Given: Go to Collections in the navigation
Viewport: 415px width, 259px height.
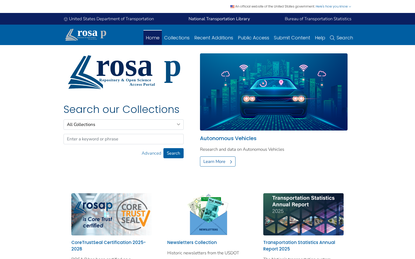Looking at the screenshot, I should pyautogui.click(x=177, y=38).
